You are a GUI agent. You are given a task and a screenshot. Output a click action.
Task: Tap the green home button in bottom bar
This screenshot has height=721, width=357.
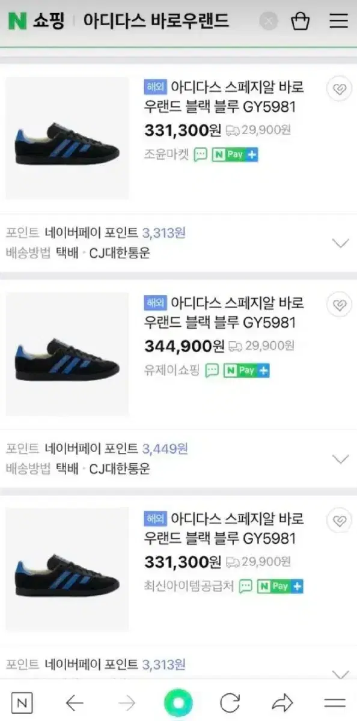(x=178, y=701)
